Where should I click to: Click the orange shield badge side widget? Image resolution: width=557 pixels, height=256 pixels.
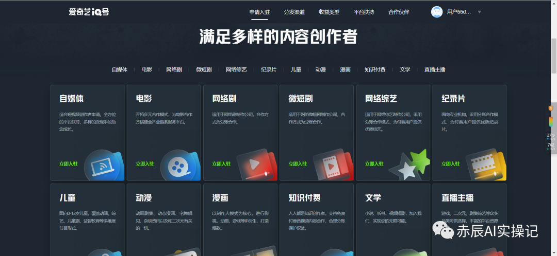(x=551, y=108)
